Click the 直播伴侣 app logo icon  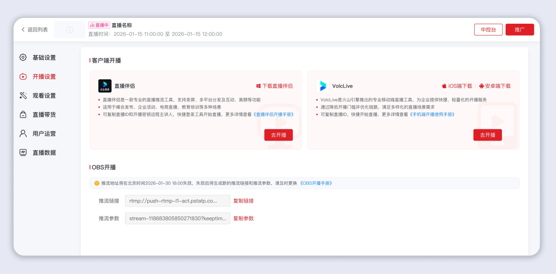click(x=105, y=86)
